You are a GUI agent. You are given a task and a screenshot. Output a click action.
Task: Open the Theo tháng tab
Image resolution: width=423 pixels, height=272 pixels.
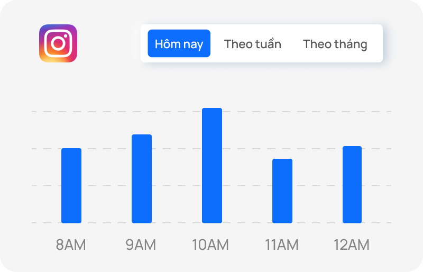(x=335, y=43)
